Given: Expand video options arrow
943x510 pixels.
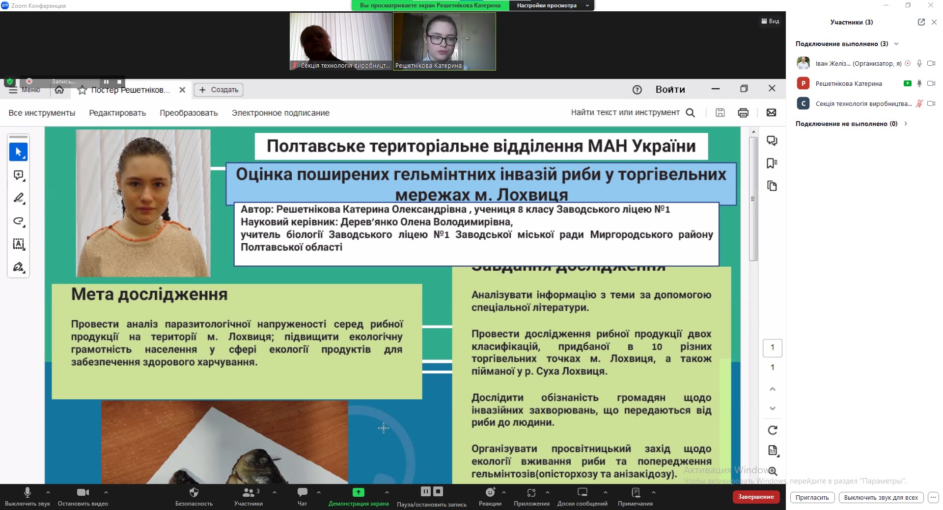Looking at the screenshot, I should coord(106,492).
